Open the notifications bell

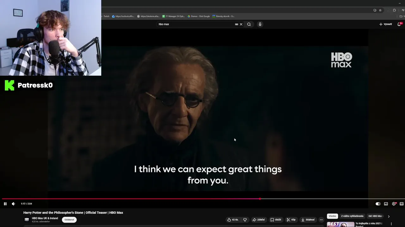tap(399, 24)
